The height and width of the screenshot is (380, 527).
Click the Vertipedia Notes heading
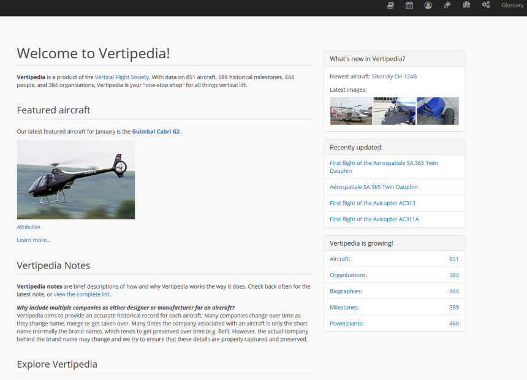(x=53, y=265)
